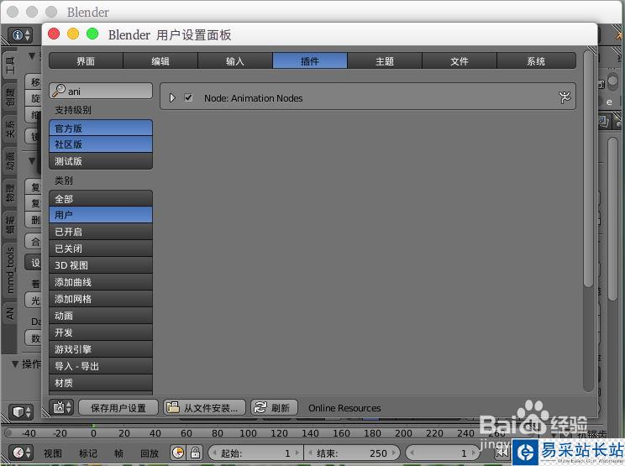The width and height of the screenshot is (625, 466).
Task: Select the 开发 category
Action: click(x=101, y=332)
